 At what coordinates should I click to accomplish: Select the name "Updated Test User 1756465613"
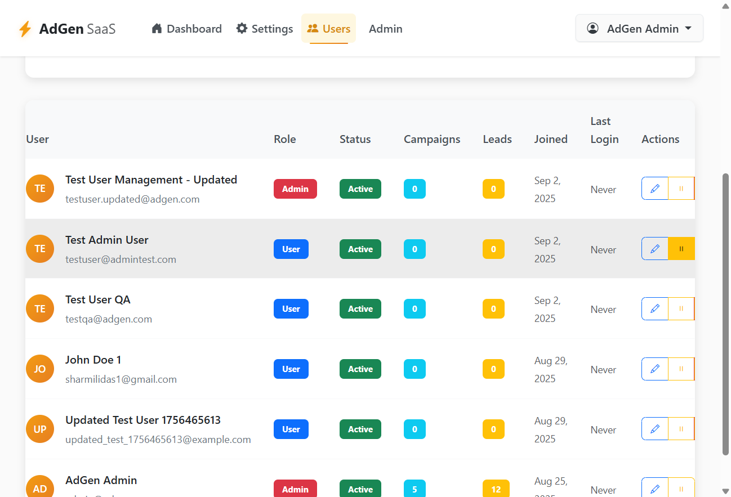pos(143,420)
